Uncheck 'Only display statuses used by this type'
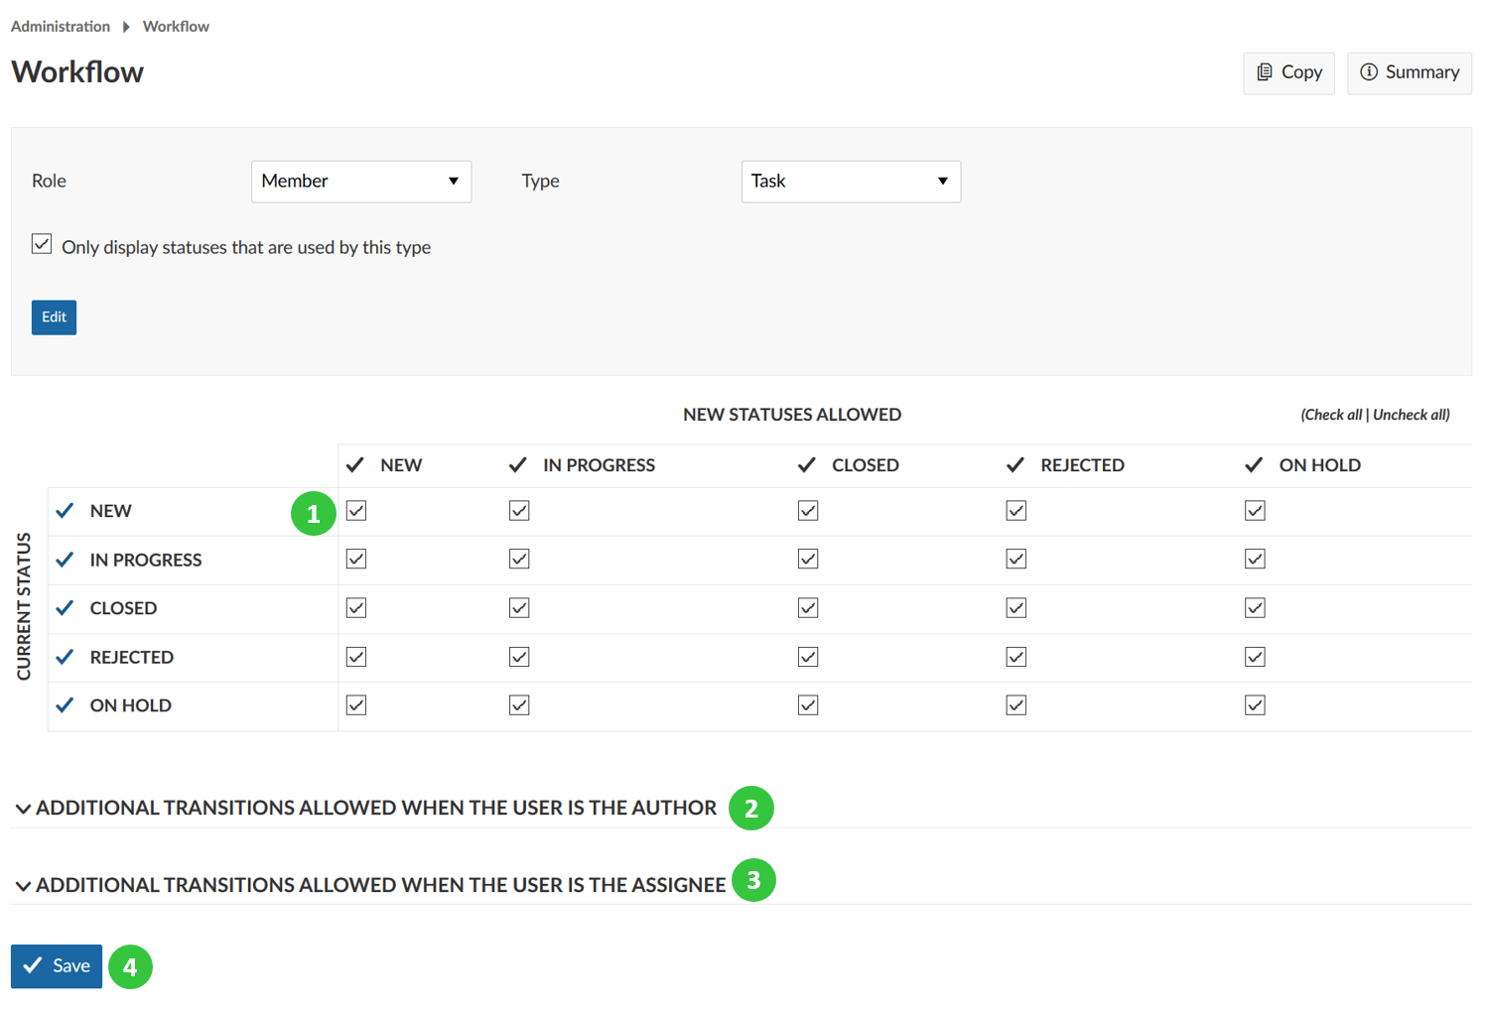The height and width of the screenshot is (1011, 1489). tap(42, 244)
